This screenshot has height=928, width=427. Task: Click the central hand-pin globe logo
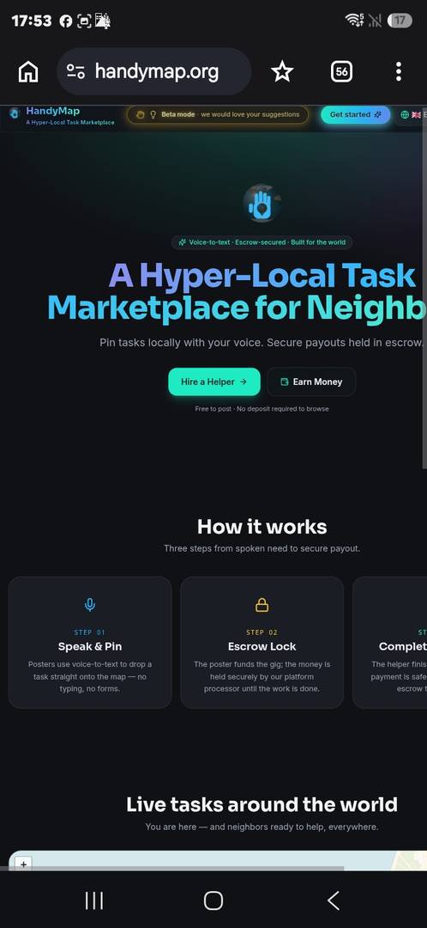point(262,203)
